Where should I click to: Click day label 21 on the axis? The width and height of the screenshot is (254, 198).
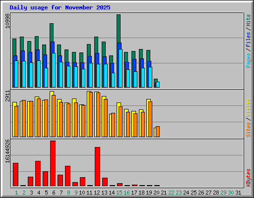click(164, 193)
